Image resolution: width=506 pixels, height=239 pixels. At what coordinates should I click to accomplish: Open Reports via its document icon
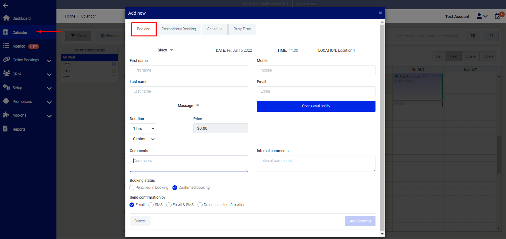5,128
